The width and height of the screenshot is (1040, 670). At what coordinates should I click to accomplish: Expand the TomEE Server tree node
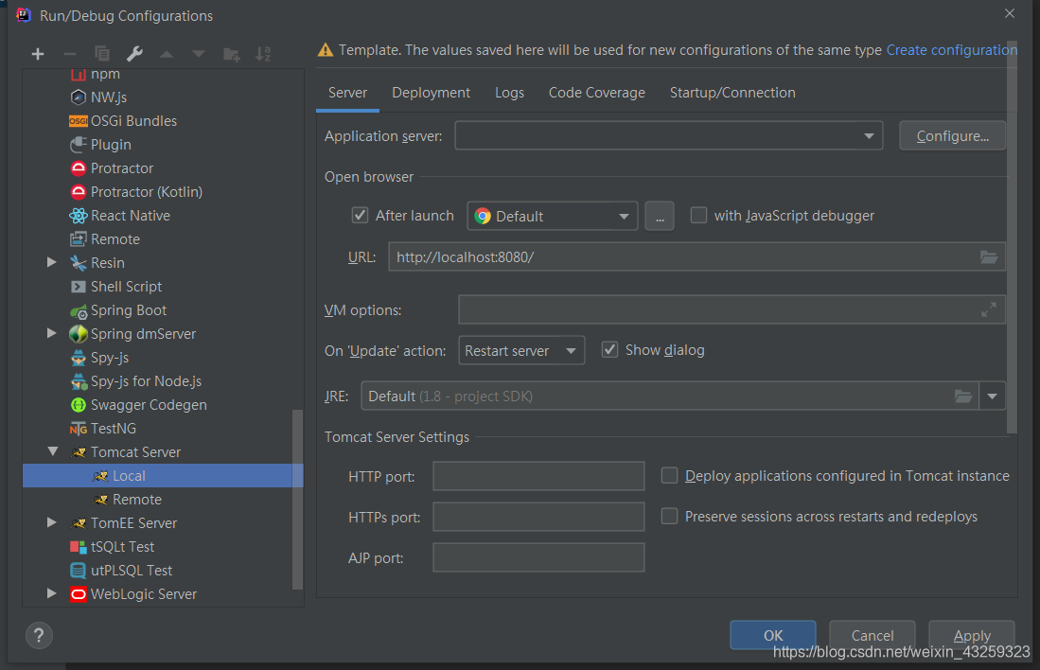point(52,522)
